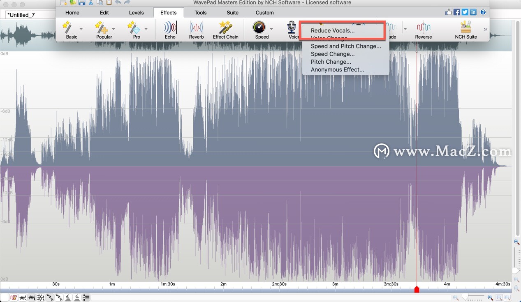Image resolution: width=521 pixels, height=302 pixels.
Task: Click horizontal zoom out magnifier at bottom
Action: (456, 297)
